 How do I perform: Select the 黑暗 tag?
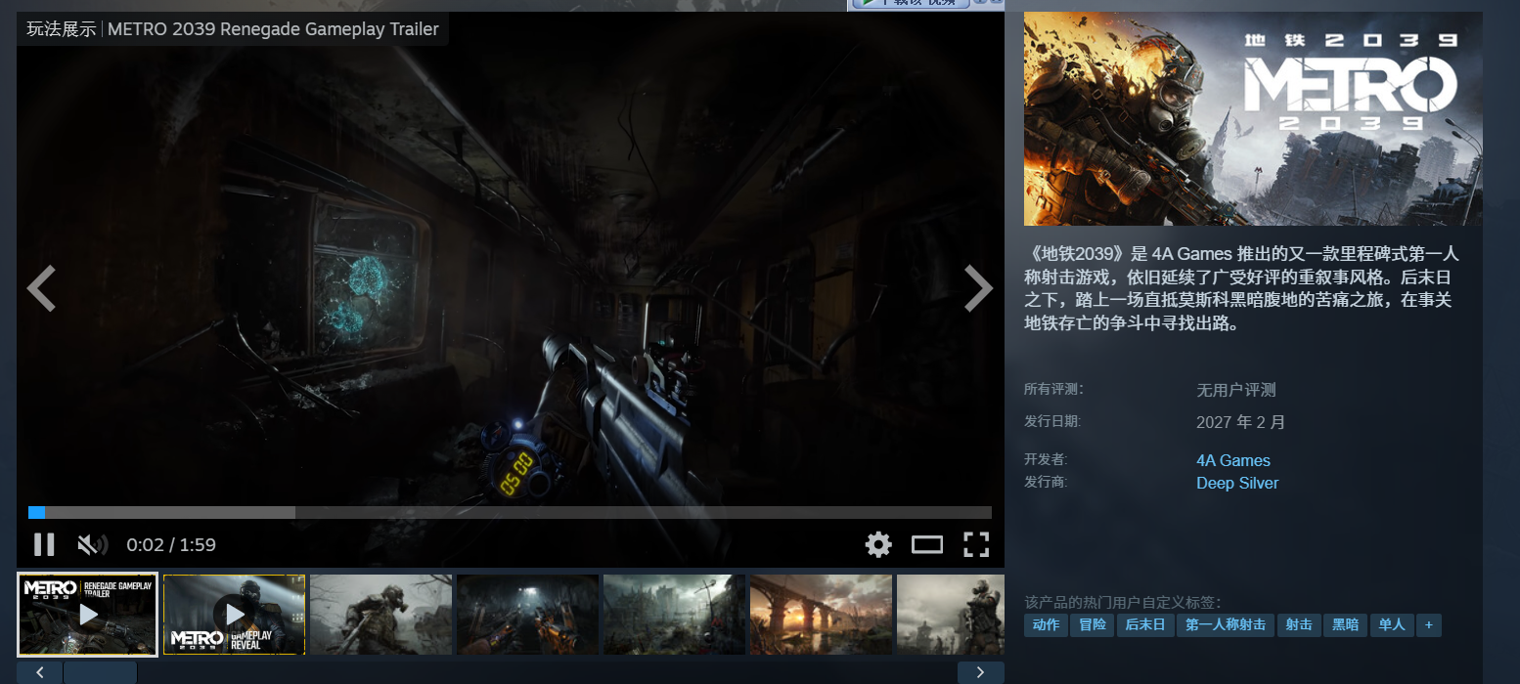(1346, 625)
